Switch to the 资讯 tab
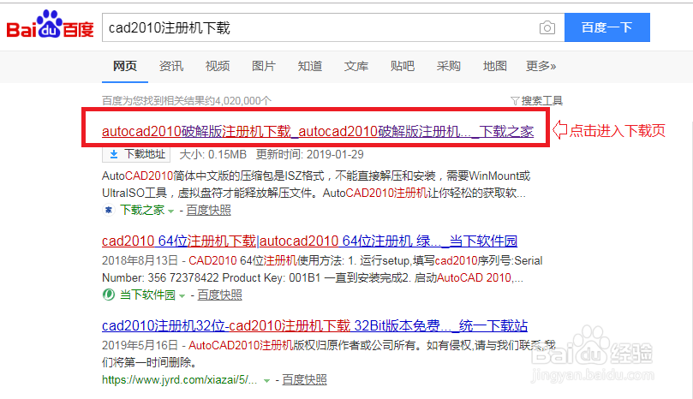This screenshot has height=399, width=693. pos(171,66)
